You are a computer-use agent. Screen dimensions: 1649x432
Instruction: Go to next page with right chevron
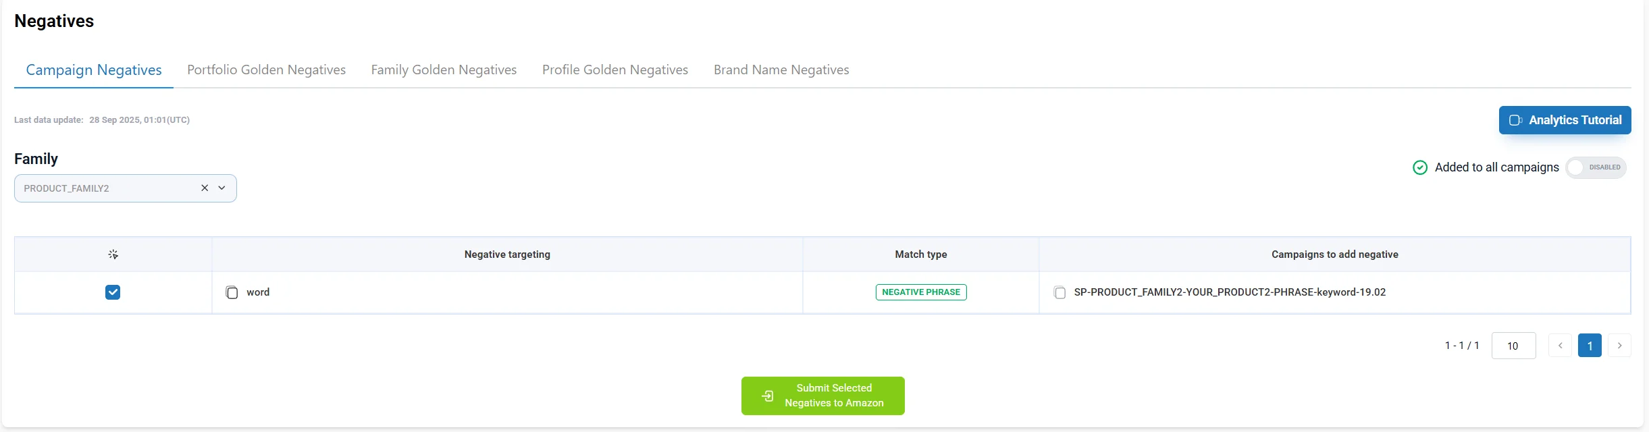point(1620,345)
